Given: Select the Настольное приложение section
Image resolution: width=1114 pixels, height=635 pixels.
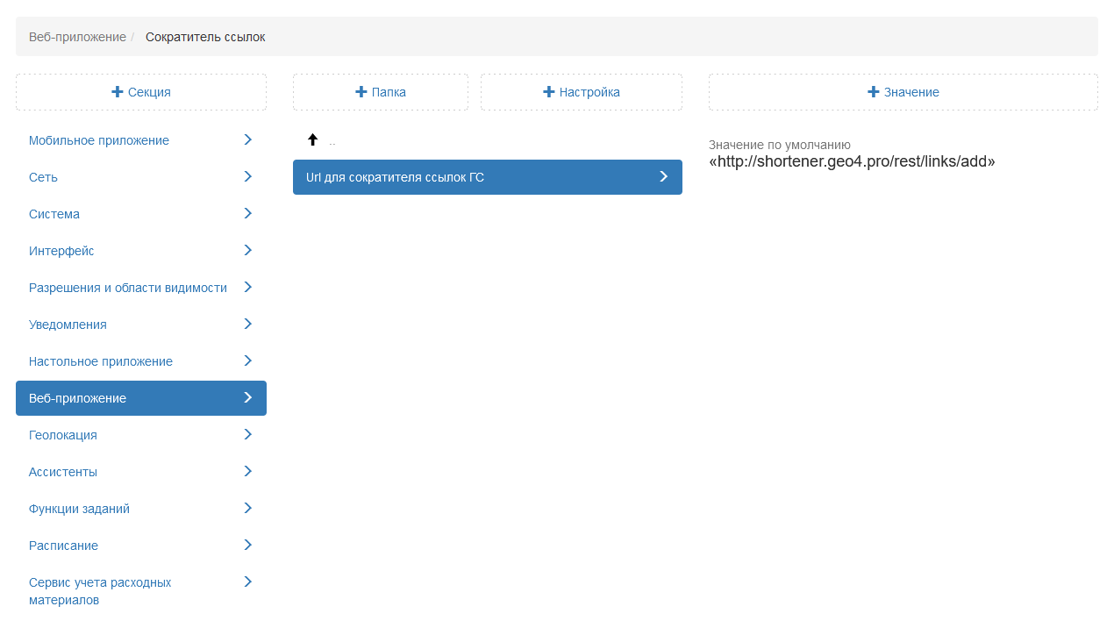Looking at the screenshot, I should tap(101, 361).
